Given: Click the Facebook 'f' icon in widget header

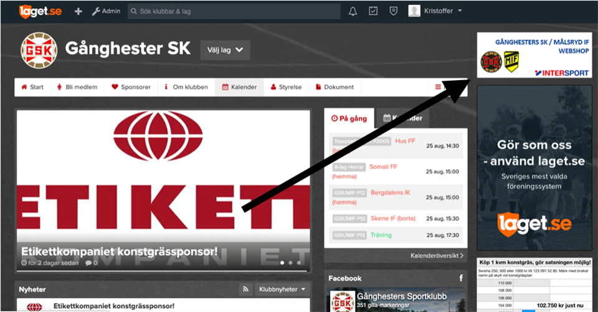Looking at the screenshot, I should [461, 278].
